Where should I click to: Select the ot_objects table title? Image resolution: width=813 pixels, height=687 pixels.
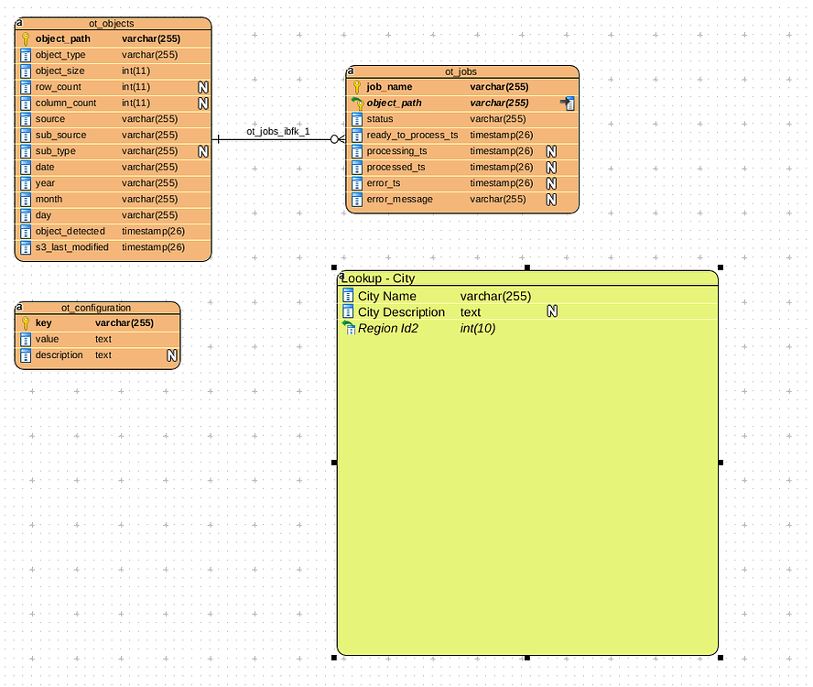click(x=112, y=23)
